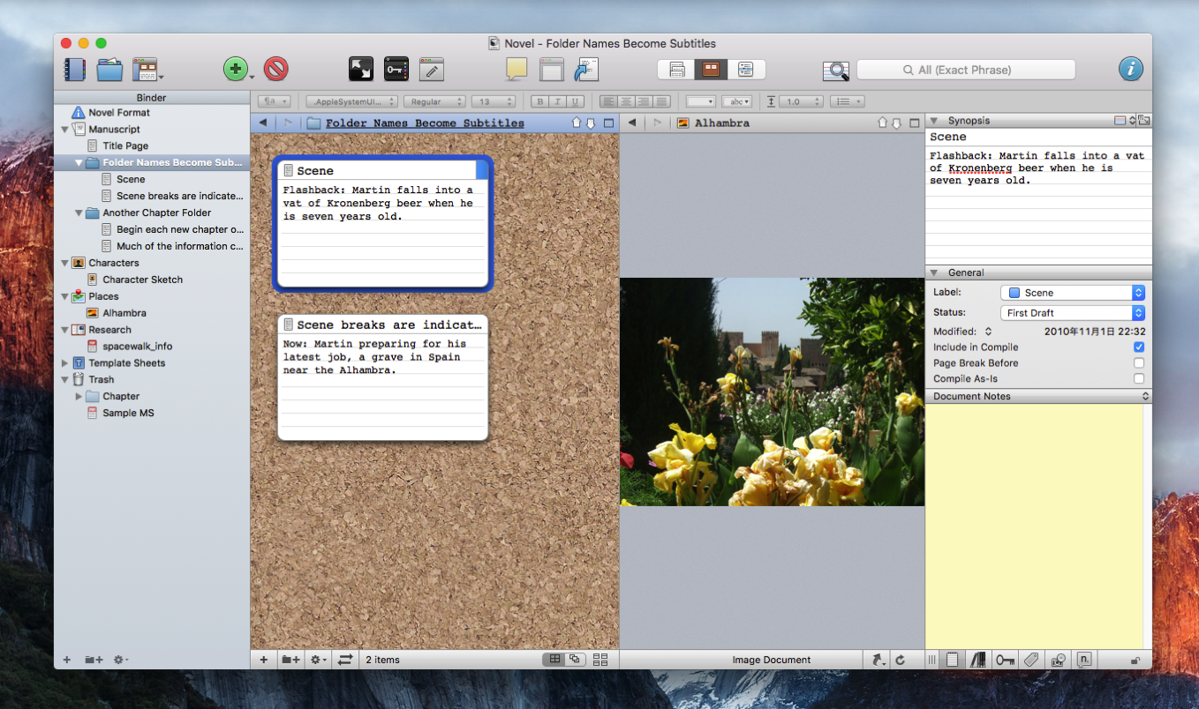The image size is (1199, 709).
Task: Open Snapshots pane in inspector footer
Action: click(1057, 660)
